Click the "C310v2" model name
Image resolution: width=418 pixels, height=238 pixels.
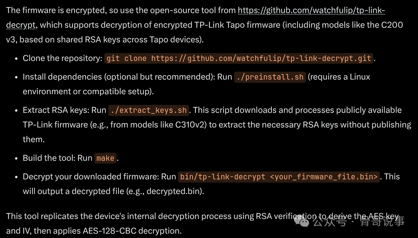[x=191, y=125]
